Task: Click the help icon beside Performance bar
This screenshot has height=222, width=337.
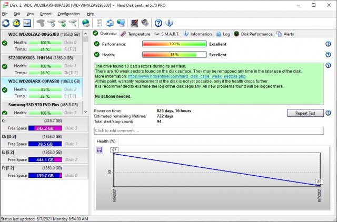Action: [328, 44]
